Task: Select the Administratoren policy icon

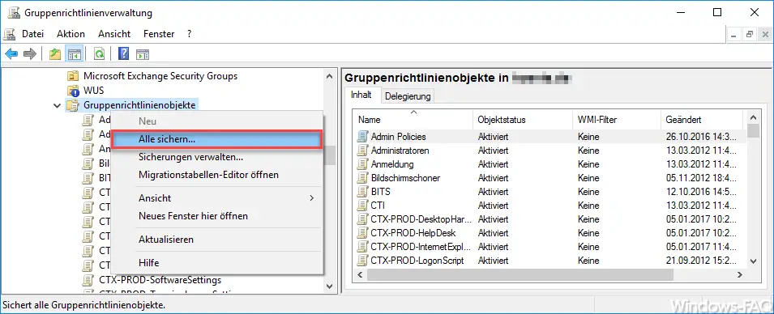Action: pyautogui.click(x=363, y=151)
